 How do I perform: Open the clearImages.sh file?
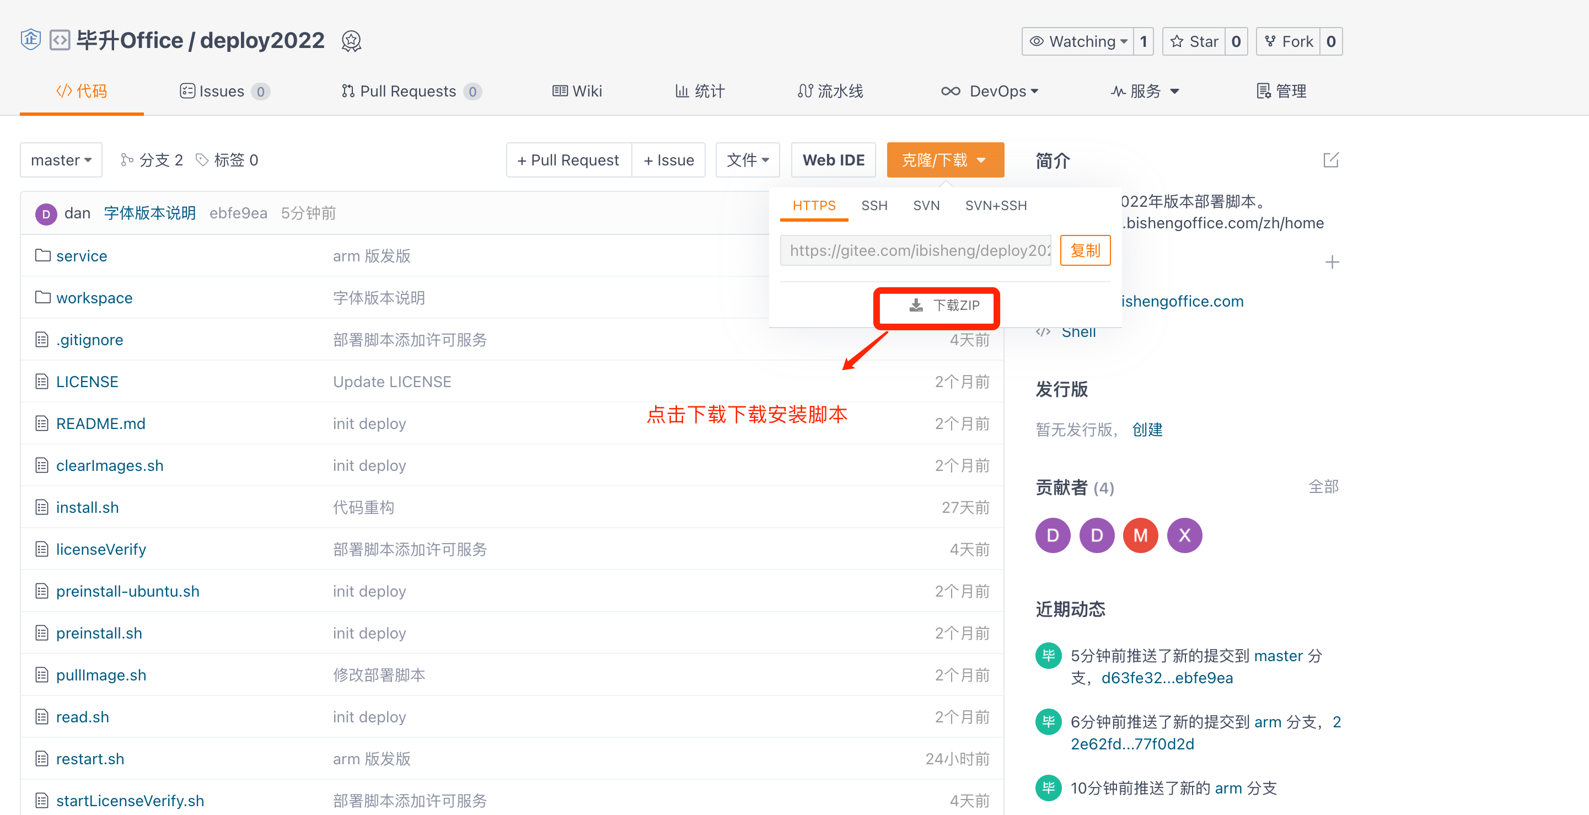(110, 466)
